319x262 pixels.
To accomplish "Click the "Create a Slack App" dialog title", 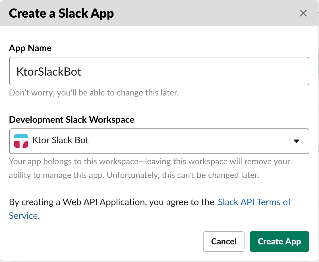I will (61, 14).
